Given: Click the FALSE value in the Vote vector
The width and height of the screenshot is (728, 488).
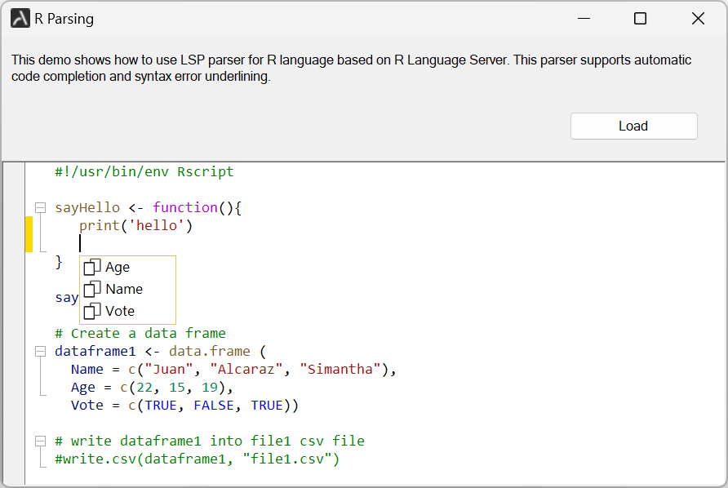Looking at the screenshot, I should 214,406.
